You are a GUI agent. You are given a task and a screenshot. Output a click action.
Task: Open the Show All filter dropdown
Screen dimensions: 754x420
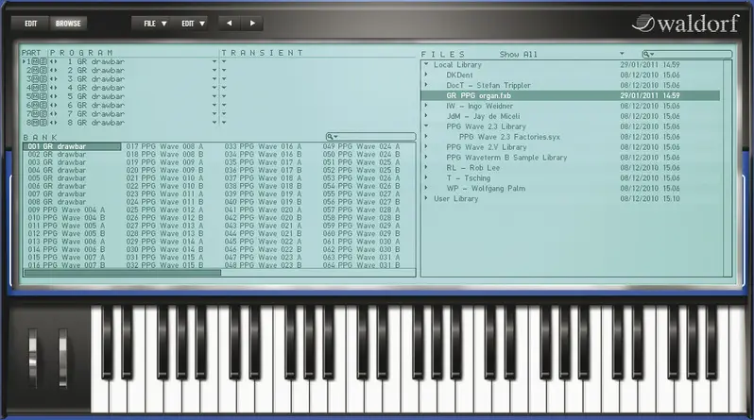[622, 54]
